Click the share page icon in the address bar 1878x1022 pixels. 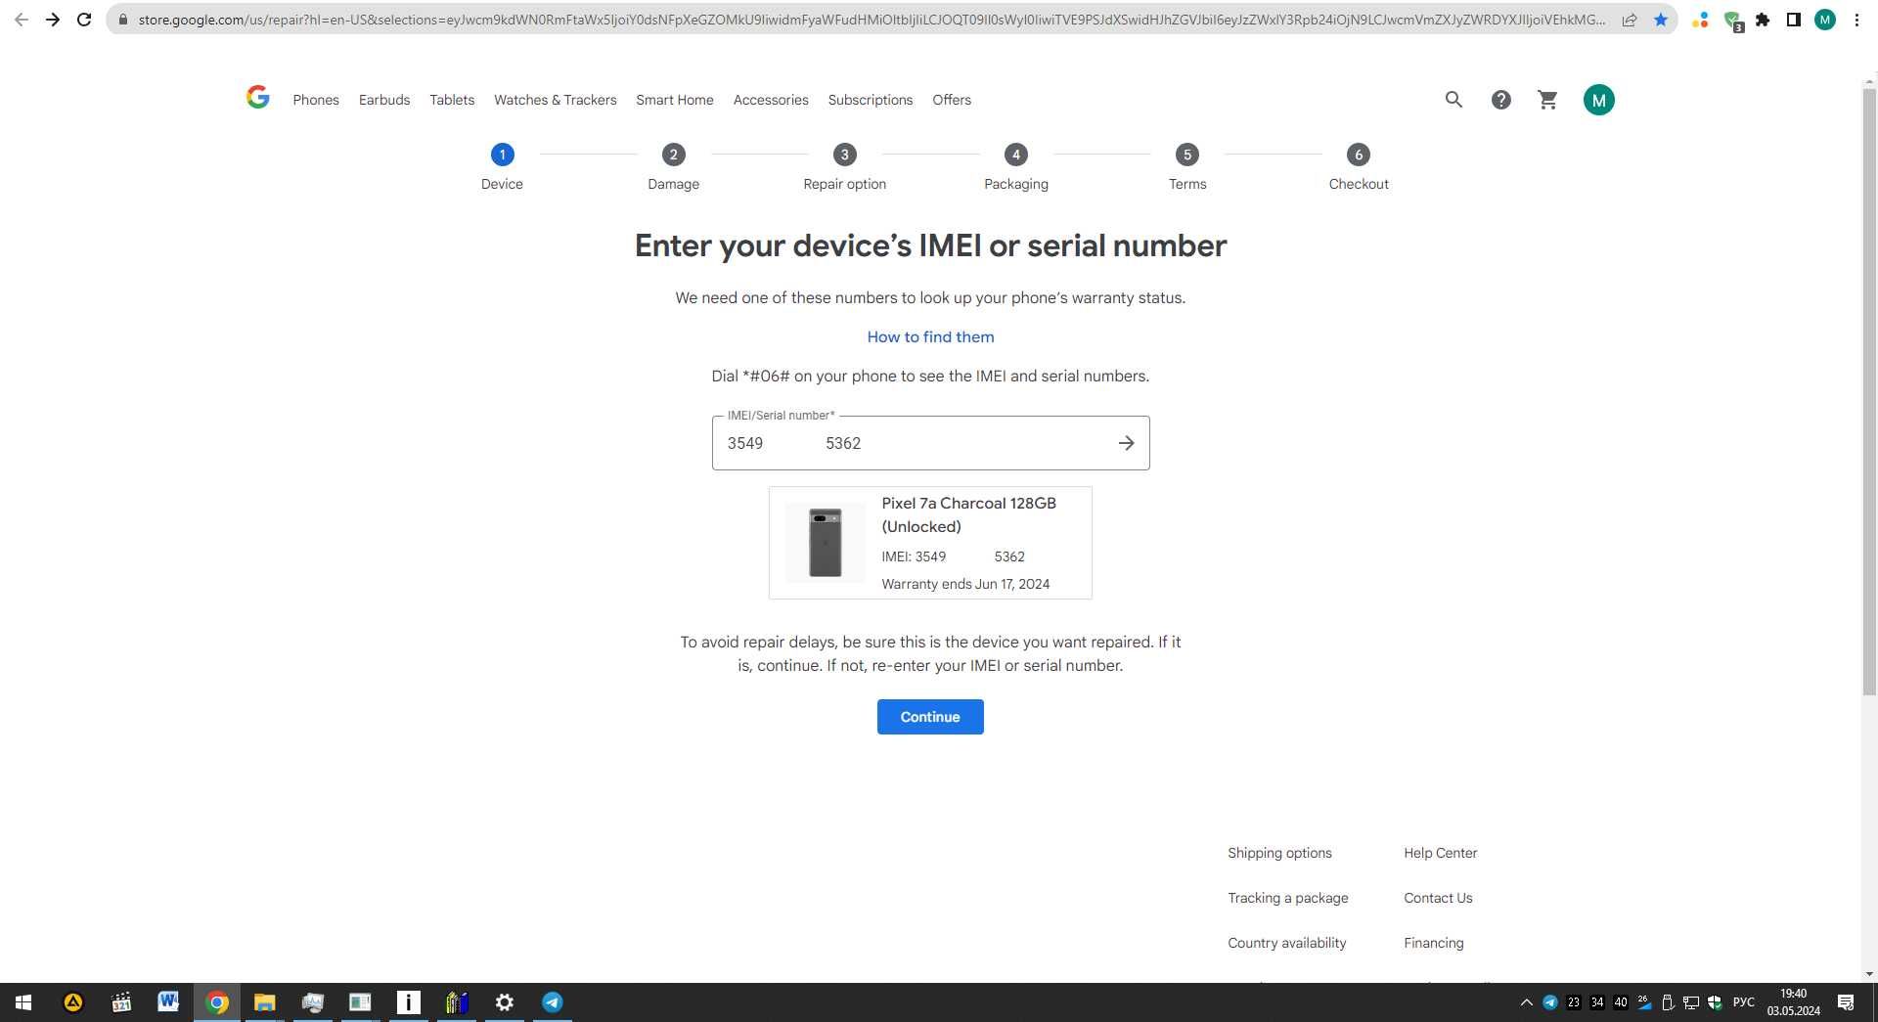click(x=1630, y=20)
